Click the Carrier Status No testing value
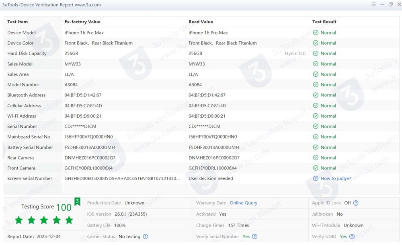The width and height of the screenshot is (402, 245). 129,237
